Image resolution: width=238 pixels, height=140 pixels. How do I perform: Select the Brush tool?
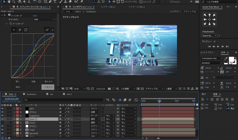pos(61,1)
